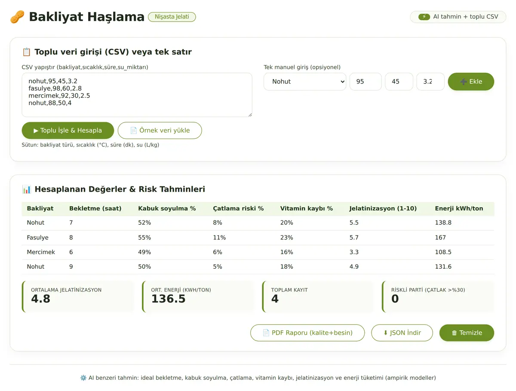516x391 pixels.
Task: Focus the CSV data textarea
Action: [137, 95]
